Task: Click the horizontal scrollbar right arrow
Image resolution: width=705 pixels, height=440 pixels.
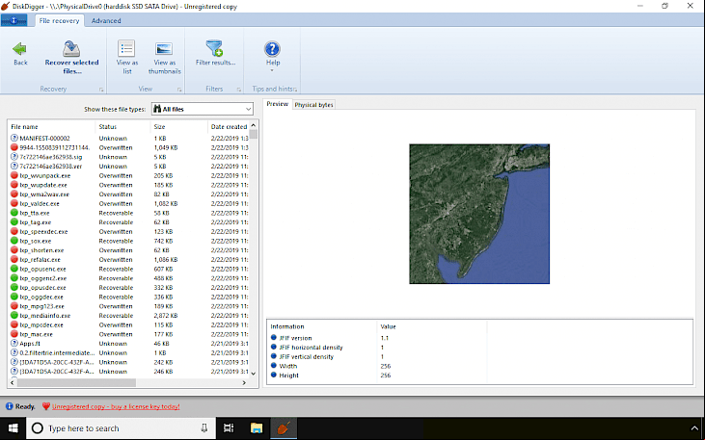Action: coord(244,383)
